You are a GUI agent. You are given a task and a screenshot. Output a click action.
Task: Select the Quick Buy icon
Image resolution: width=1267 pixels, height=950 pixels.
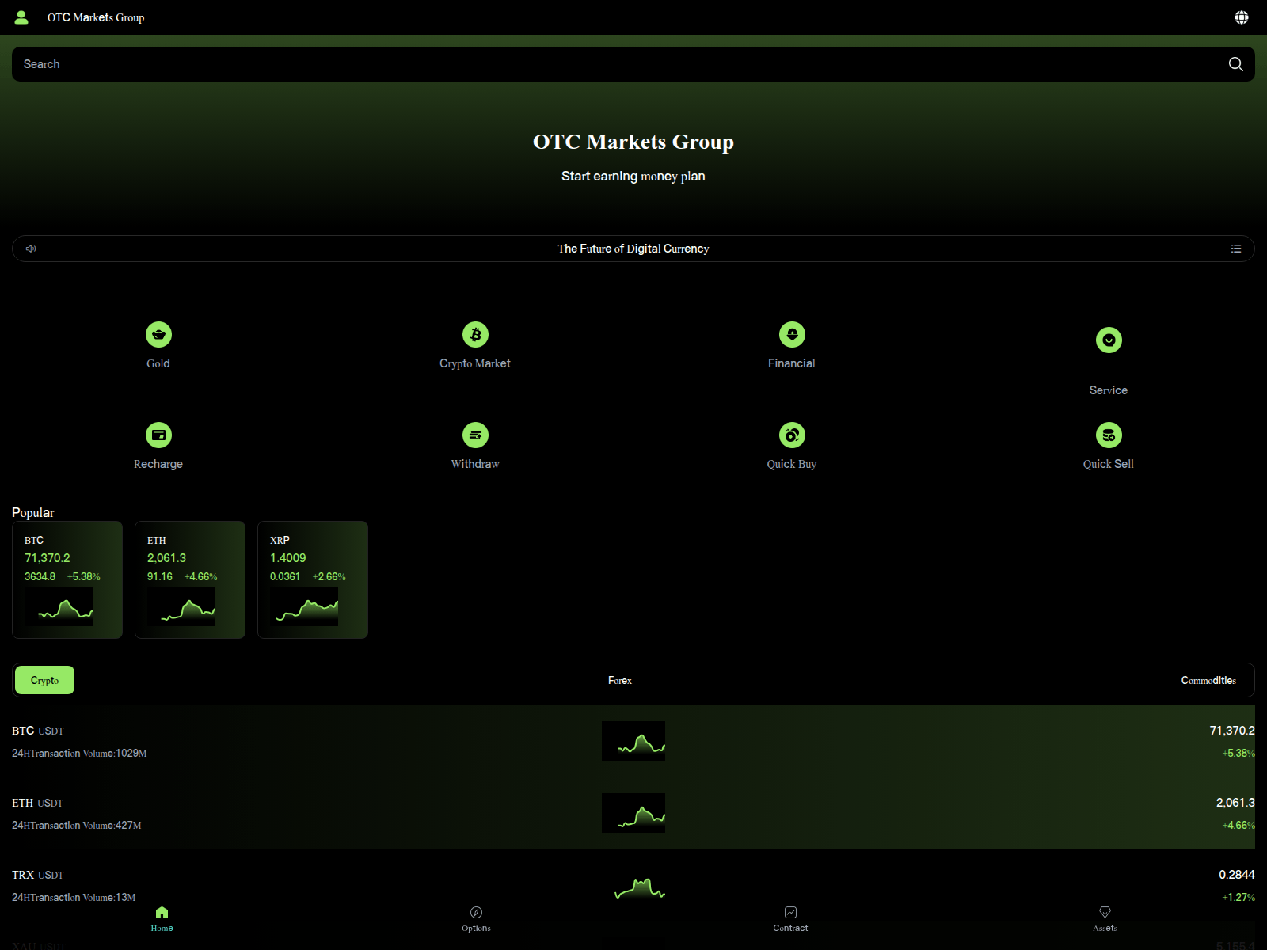(x=792, y=435)
